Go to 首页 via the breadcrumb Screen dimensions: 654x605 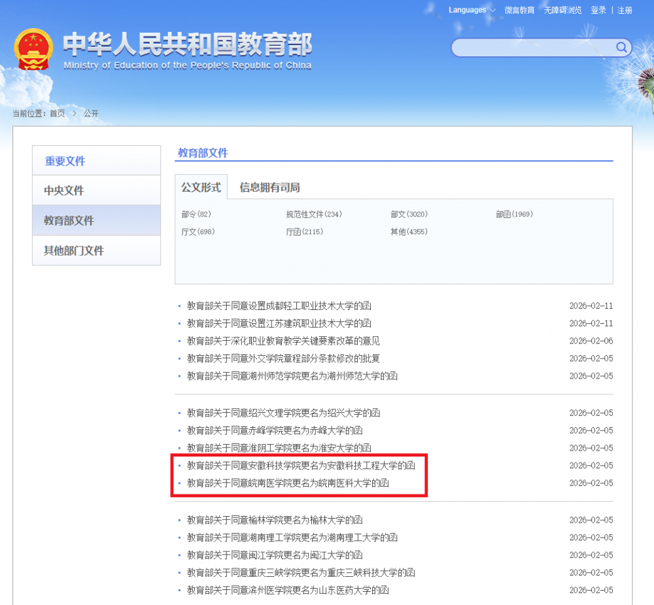tap(57, 113)
